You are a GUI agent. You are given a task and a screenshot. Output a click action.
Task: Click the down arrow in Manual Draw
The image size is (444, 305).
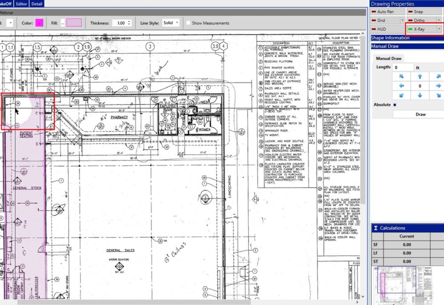[420, 95]
